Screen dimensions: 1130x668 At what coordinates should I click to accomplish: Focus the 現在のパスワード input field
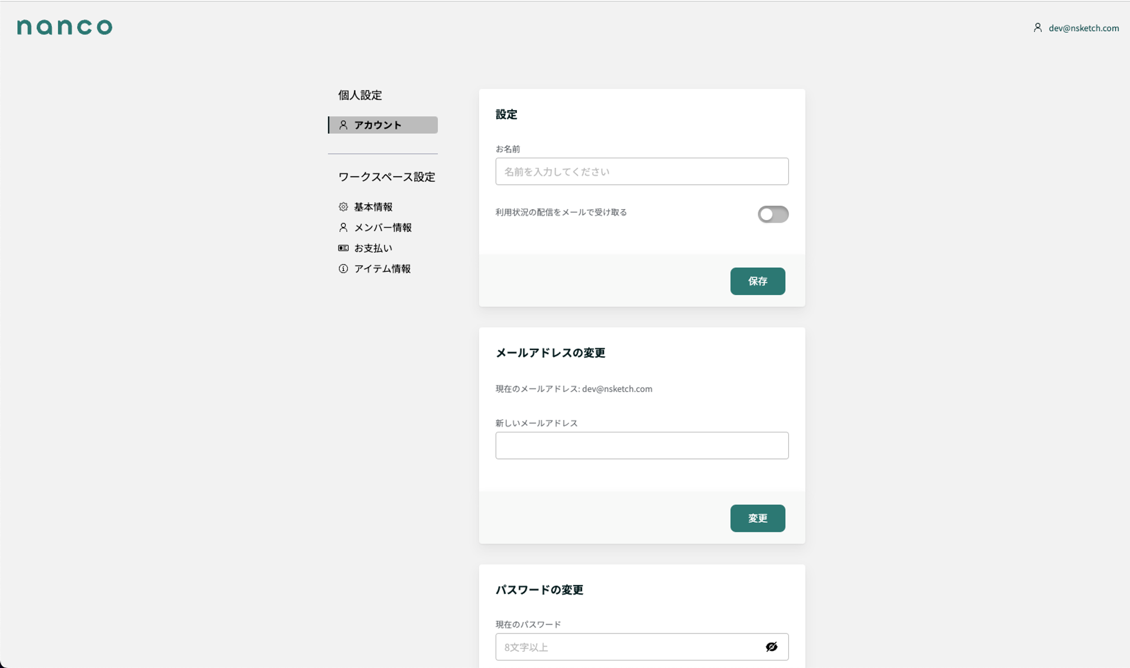tap(642, 647)
